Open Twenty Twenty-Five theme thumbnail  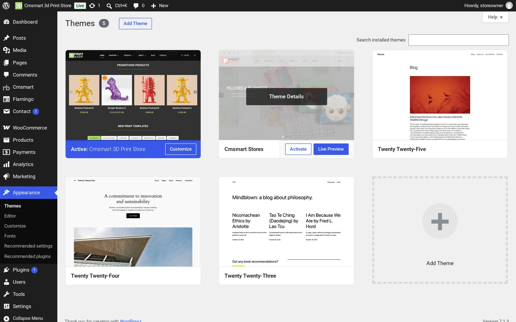click(440, 95)
